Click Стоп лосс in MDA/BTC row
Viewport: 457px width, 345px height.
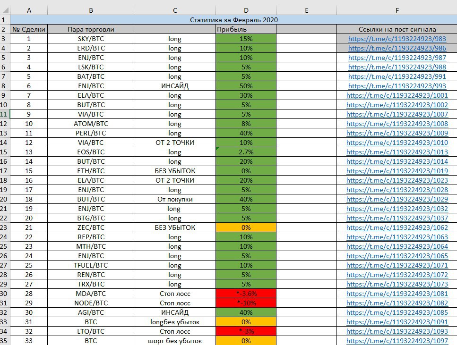[175, 294]
